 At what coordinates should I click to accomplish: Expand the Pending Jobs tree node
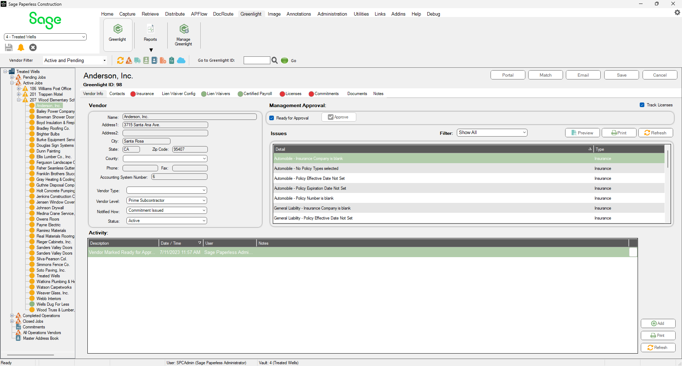point(12,77)
